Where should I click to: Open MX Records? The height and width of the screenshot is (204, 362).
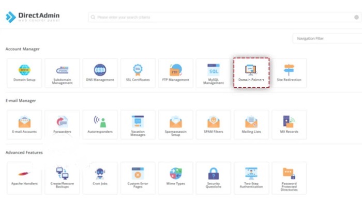[289, 124]
